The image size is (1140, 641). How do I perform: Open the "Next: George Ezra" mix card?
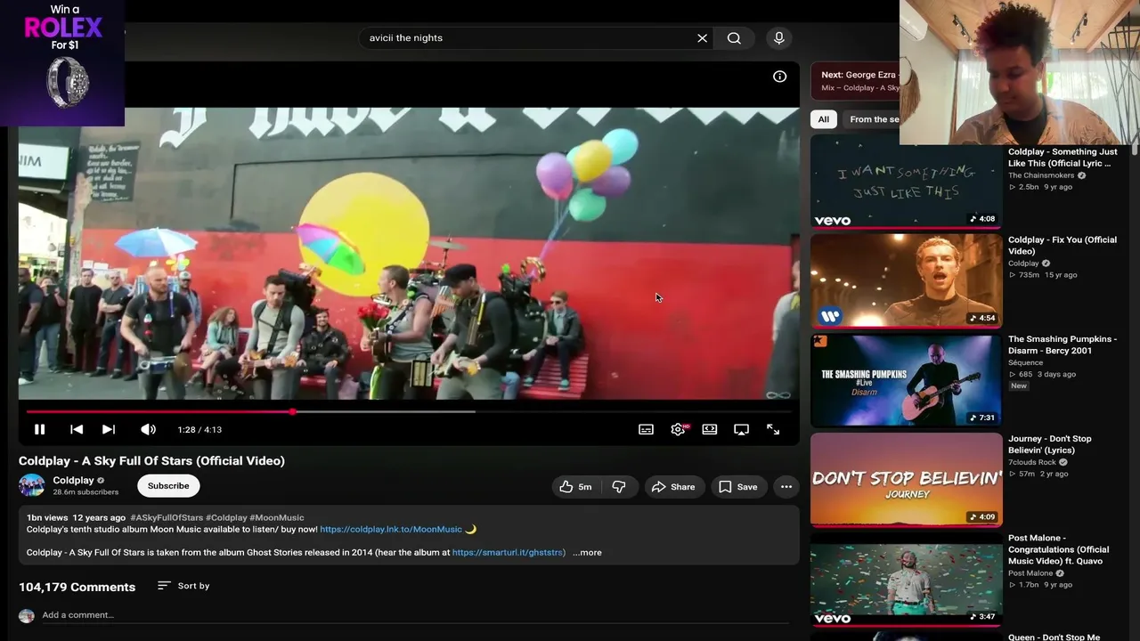point(857,81)
